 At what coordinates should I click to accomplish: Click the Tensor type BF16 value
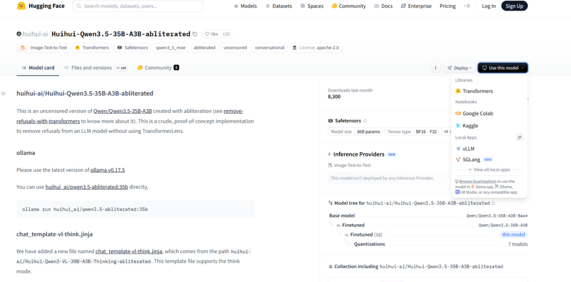pos(427,132)
